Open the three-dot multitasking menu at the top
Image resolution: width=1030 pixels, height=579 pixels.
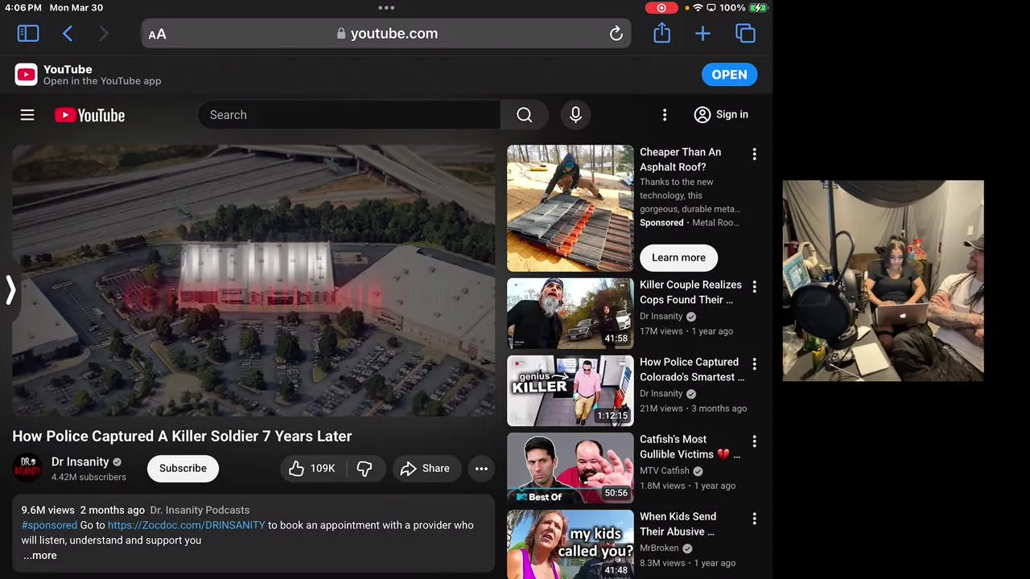click(386, 8)
